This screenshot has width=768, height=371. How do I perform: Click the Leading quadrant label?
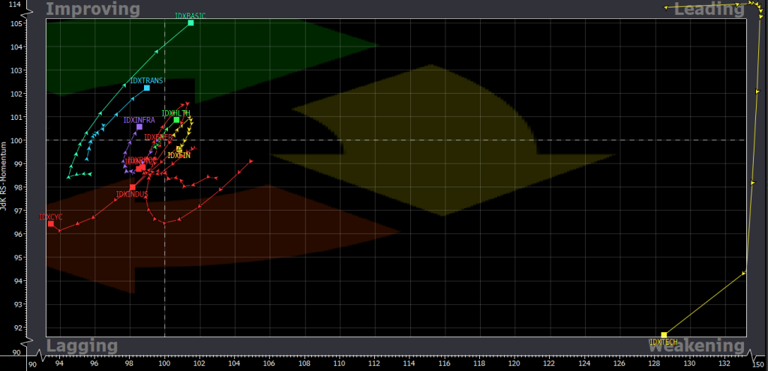(x=709, y=9)
